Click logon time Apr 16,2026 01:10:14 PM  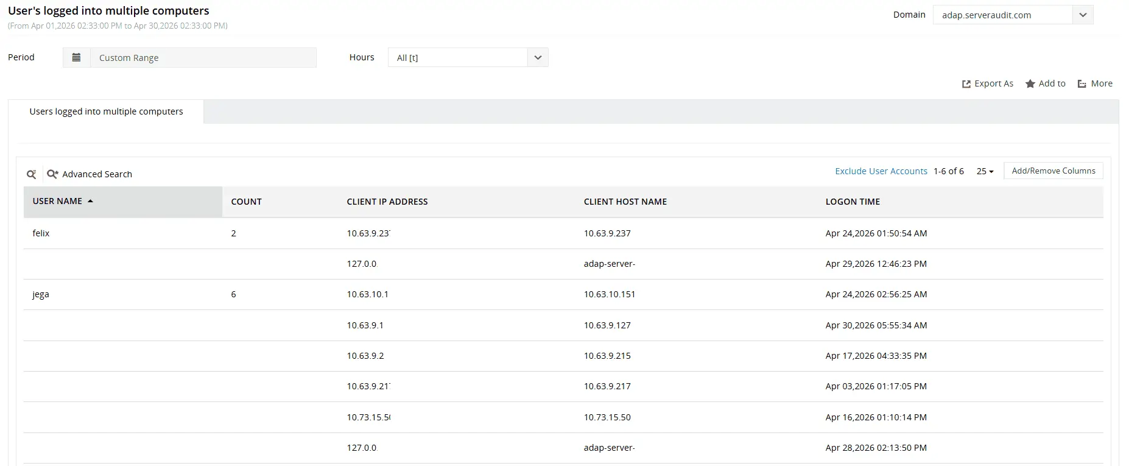(876, 417)
